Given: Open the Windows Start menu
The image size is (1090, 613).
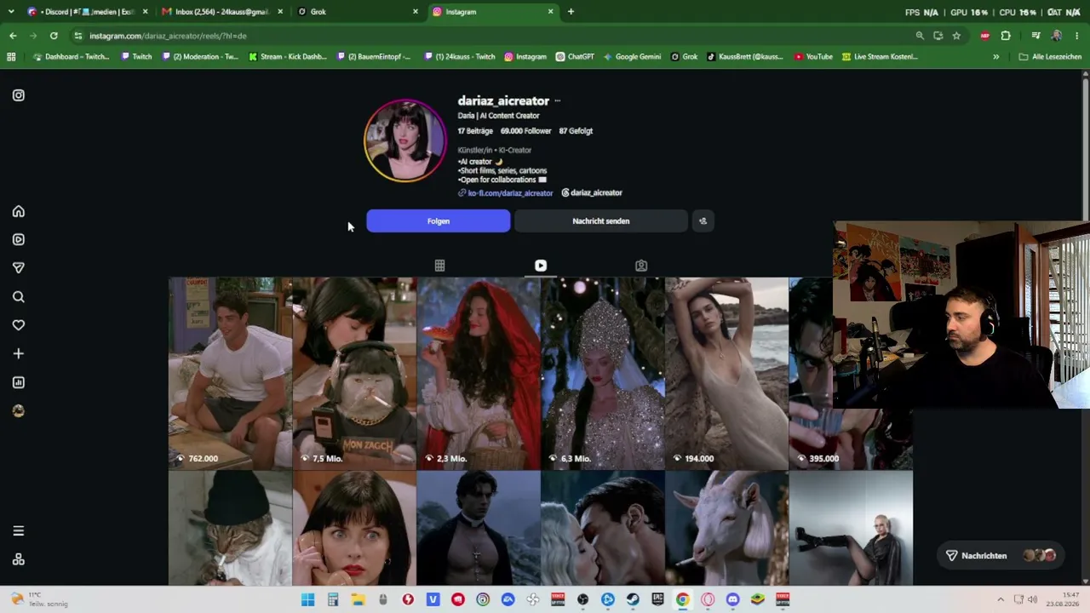Looking at the screenshot, I should 307,599.
